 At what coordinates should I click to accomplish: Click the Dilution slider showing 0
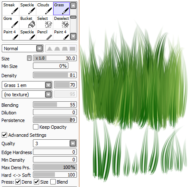pos(55,112)
